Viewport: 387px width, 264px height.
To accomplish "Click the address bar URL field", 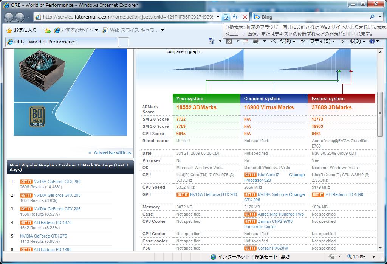I will [128, 17].
